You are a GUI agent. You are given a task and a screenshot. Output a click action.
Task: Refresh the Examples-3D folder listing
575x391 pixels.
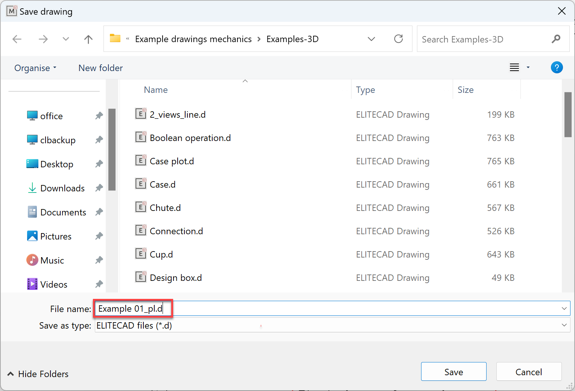(398, 39)
